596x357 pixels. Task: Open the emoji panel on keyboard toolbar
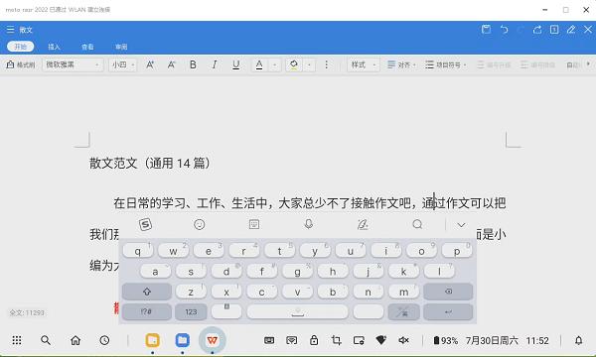[x=200, y=224]
